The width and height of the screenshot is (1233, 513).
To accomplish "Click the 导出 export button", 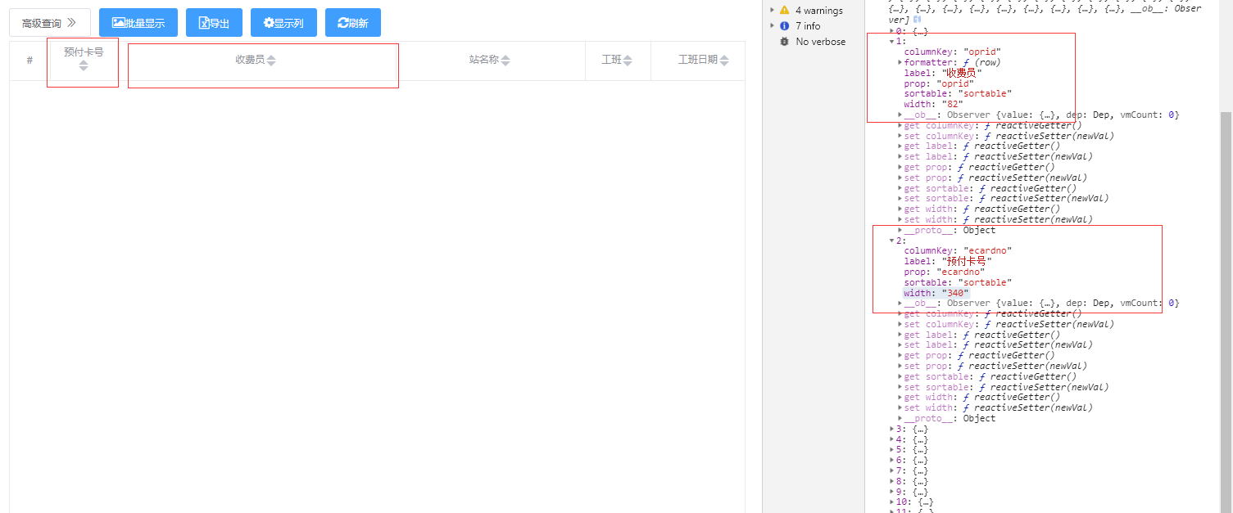I will click(214, 22).
